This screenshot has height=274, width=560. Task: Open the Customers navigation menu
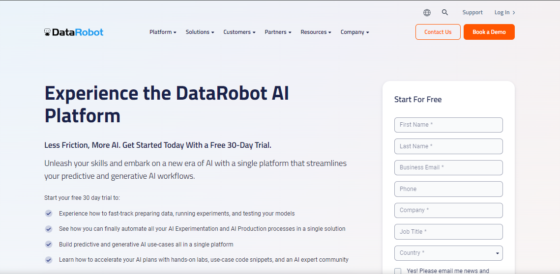click(239, 32)
